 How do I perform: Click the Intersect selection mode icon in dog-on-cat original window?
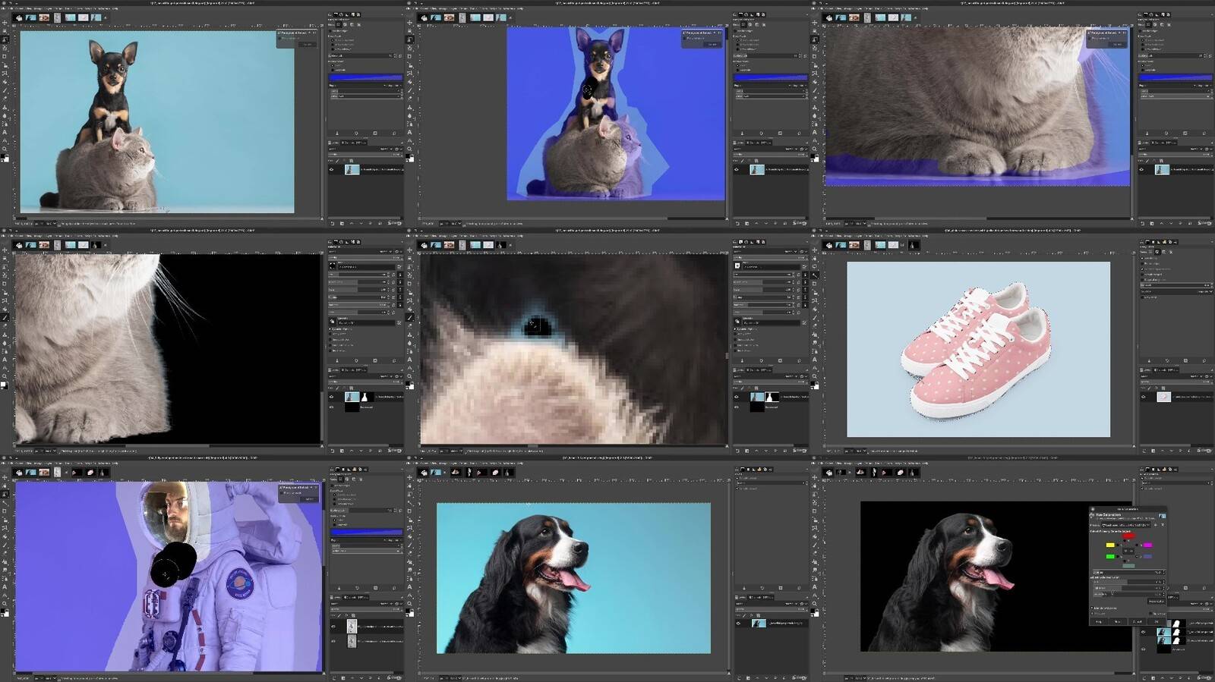[x=358, y=24]
